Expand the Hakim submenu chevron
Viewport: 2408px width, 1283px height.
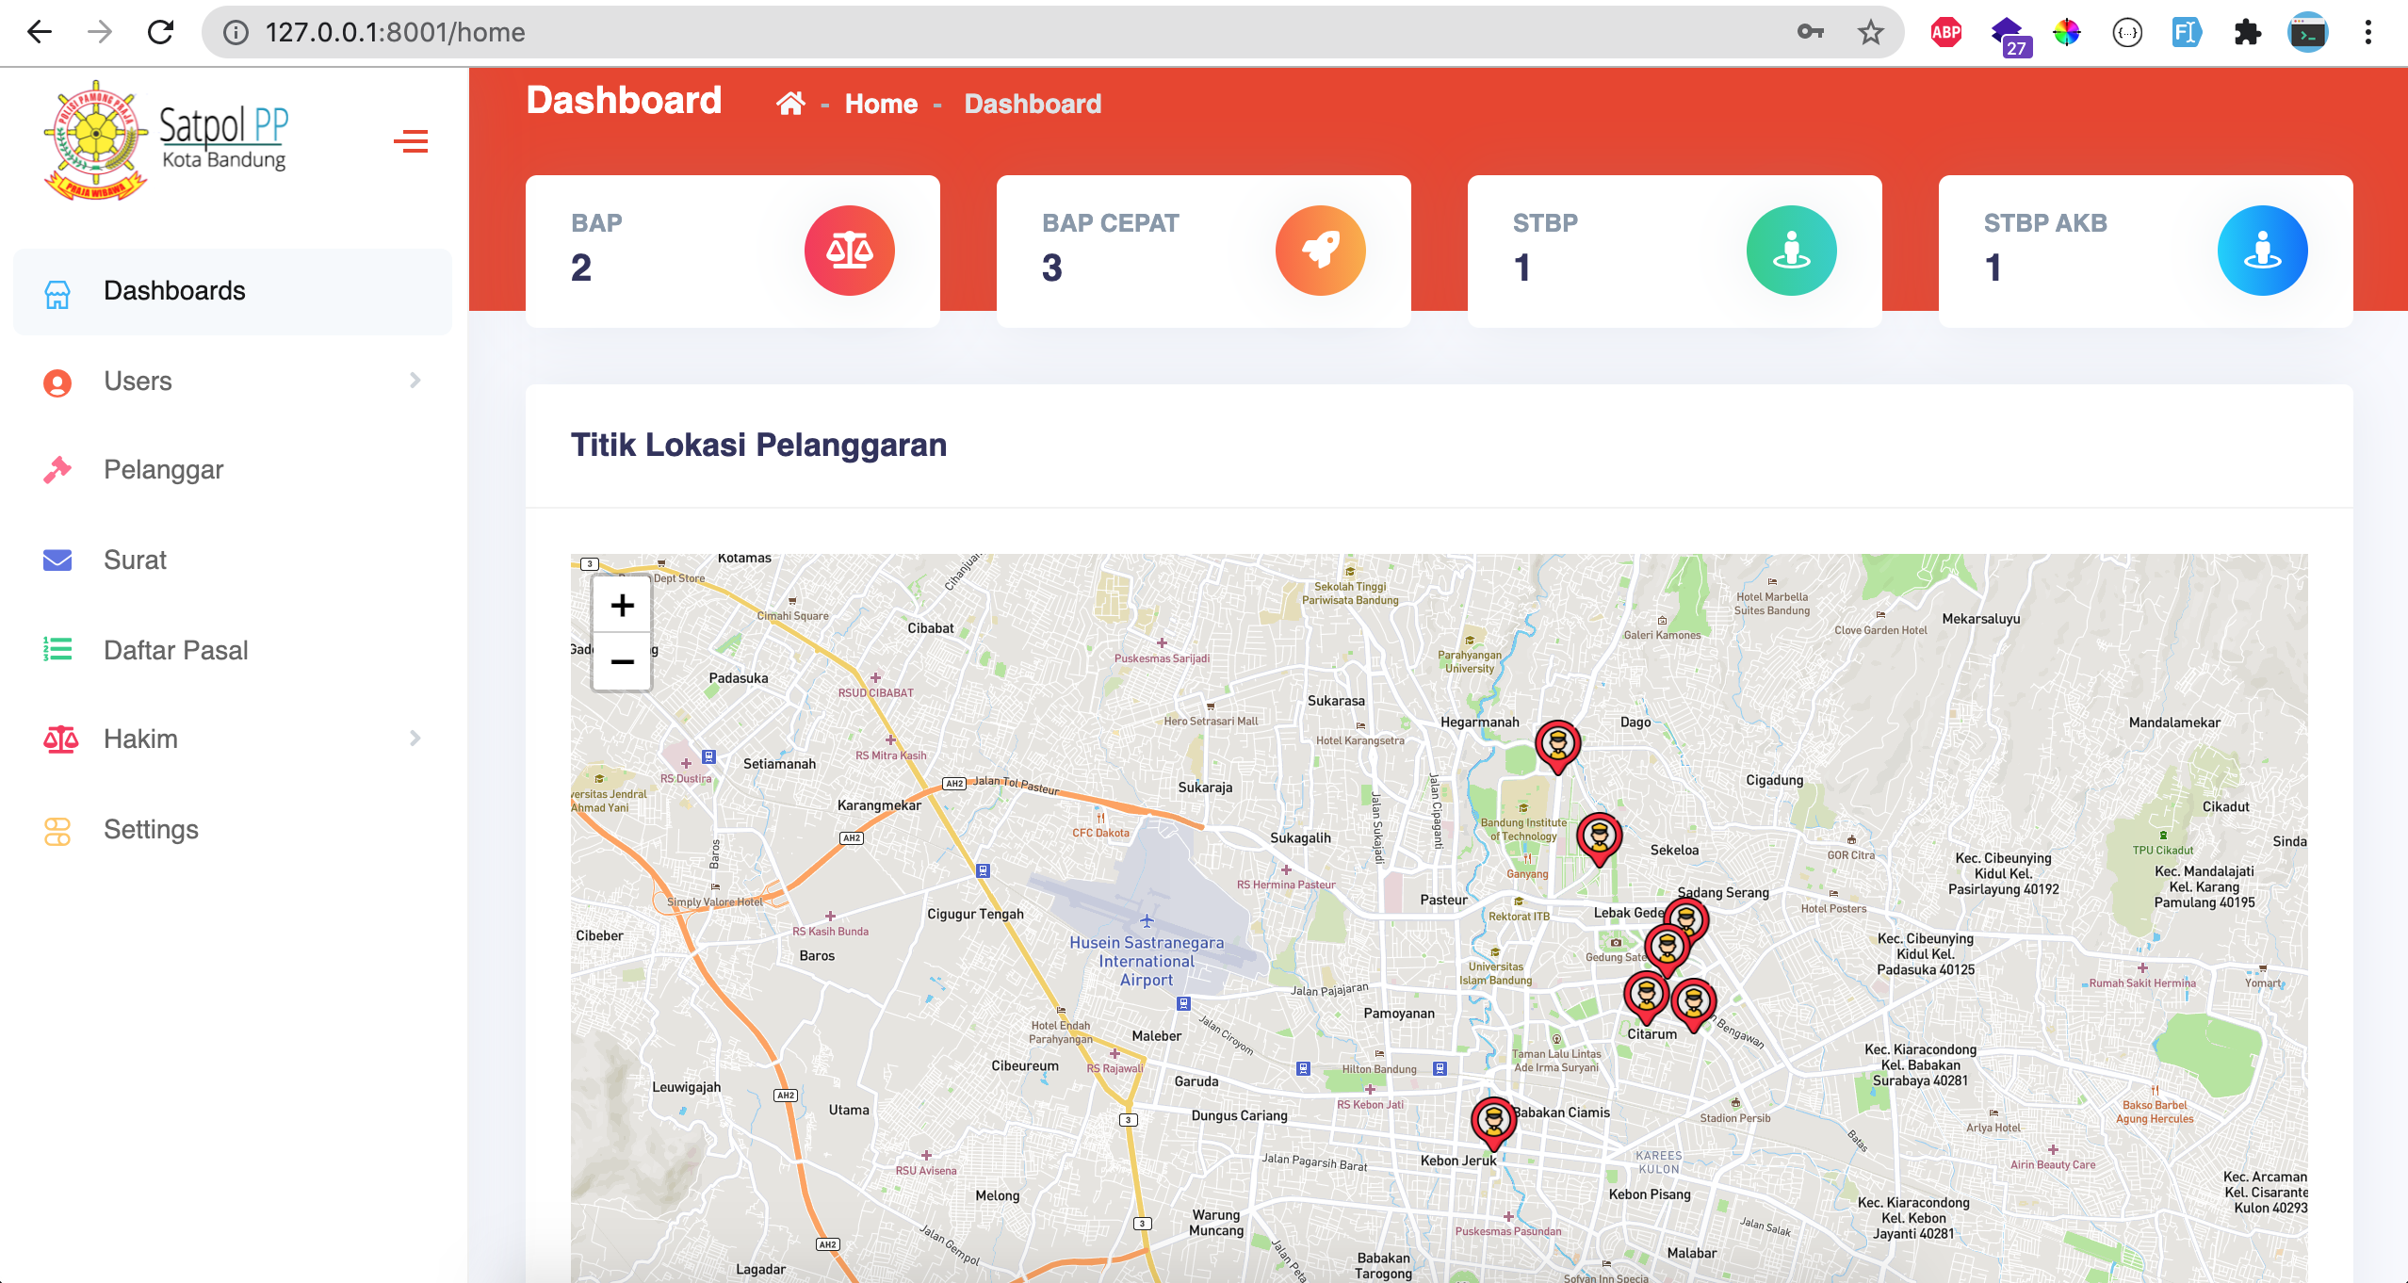(415, 739)
